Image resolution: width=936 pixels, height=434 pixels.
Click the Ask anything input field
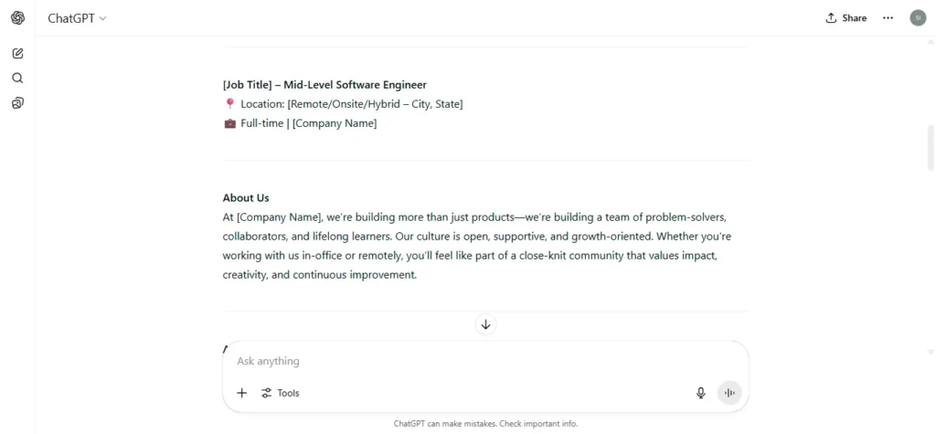click(x=486, y=361)
